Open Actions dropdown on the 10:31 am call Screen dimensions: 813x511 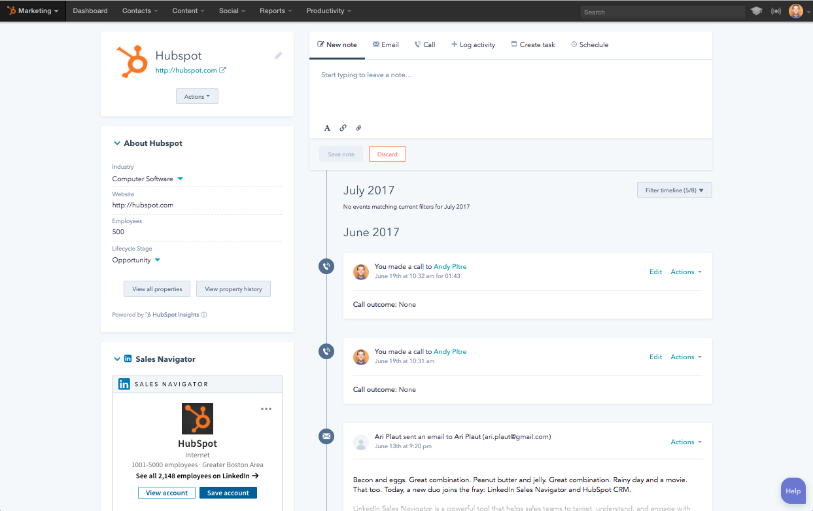tap(686, 357)
